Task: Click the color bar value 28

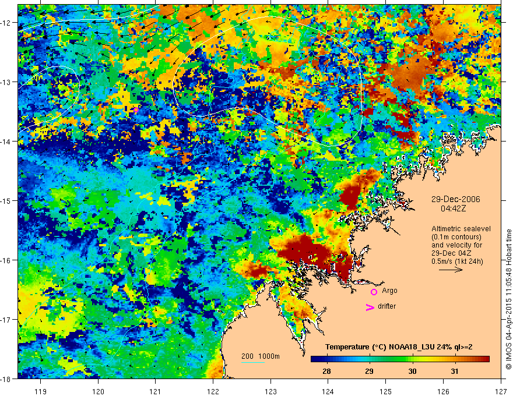Action: click(326, 371)
